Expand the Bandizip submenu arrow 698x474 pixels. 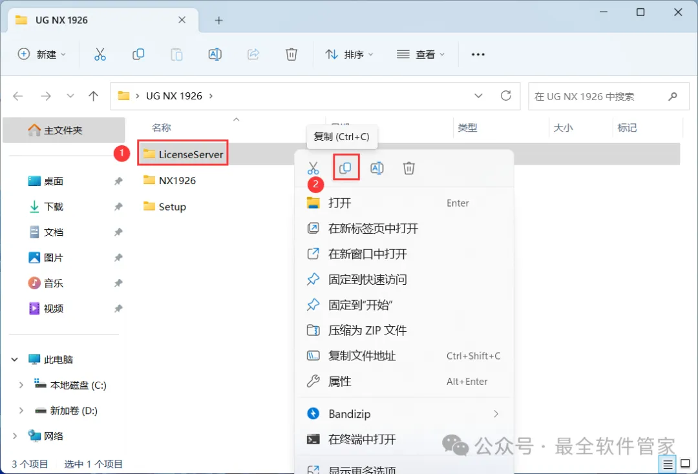[496, 414]
